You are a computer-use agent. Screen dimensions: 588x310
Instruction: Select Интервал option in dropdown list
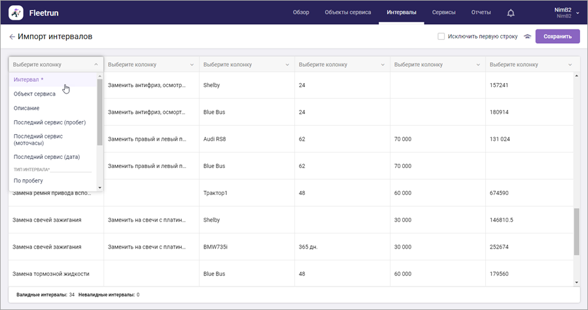[x=29, y=79]
